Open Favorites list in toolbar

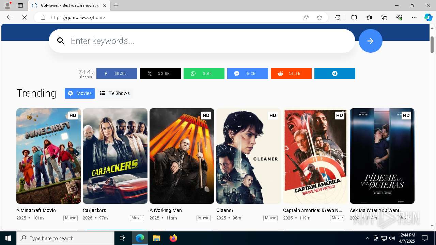(x=369, y=17)
